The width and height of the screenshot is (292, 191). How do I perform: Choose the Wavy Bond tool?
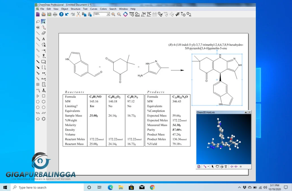[38, 79]
